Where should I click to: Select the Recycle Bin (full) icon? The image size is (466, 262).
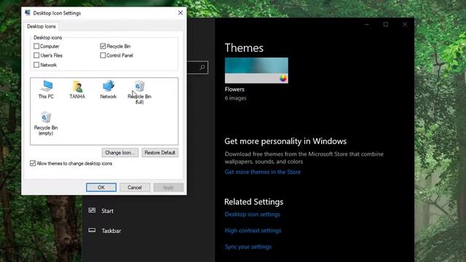click(x=139, y=92)
